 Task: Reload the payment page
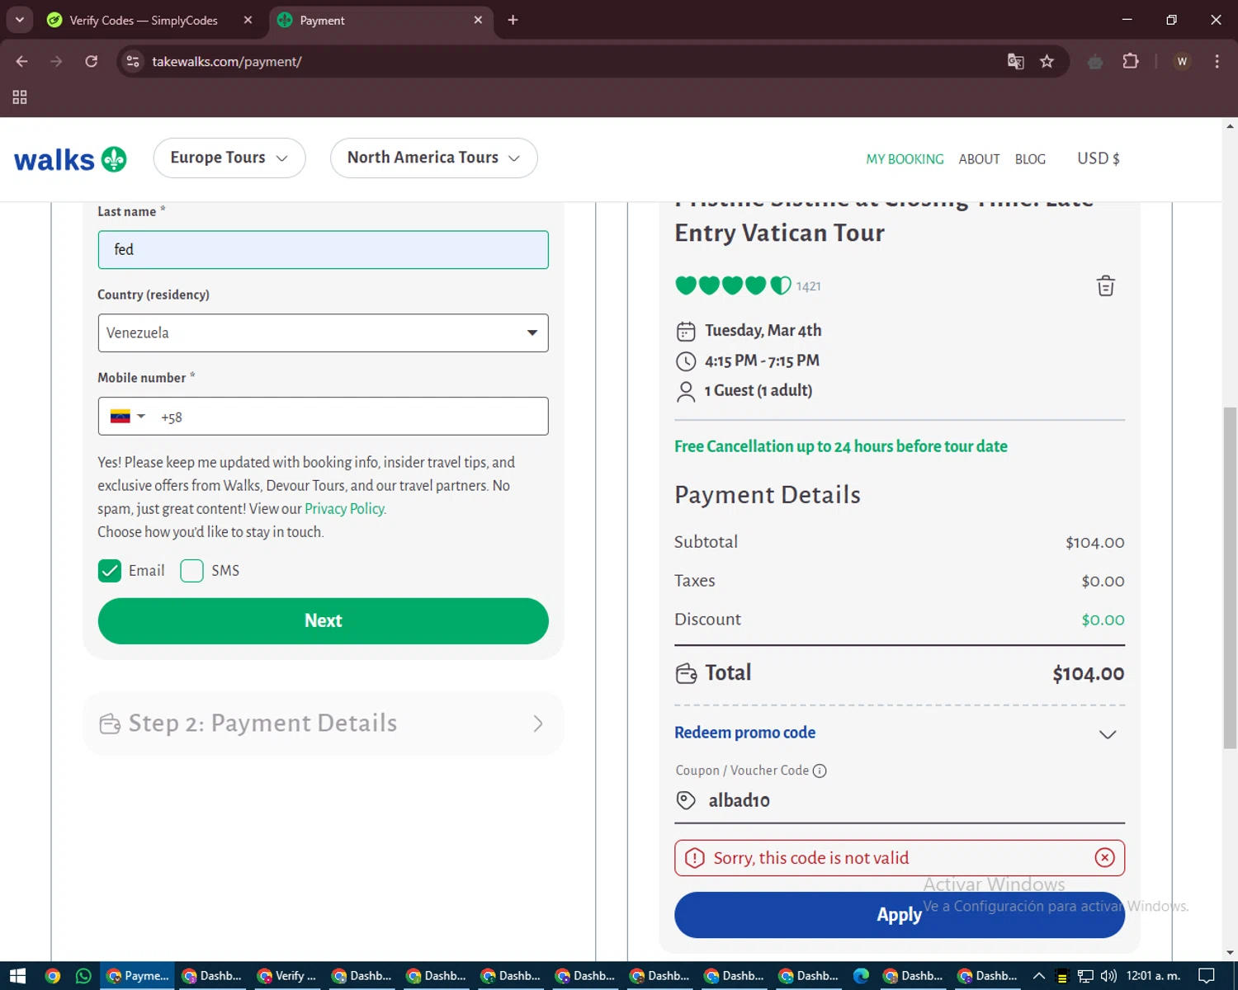pyautogui.click(x=92, y=62)
